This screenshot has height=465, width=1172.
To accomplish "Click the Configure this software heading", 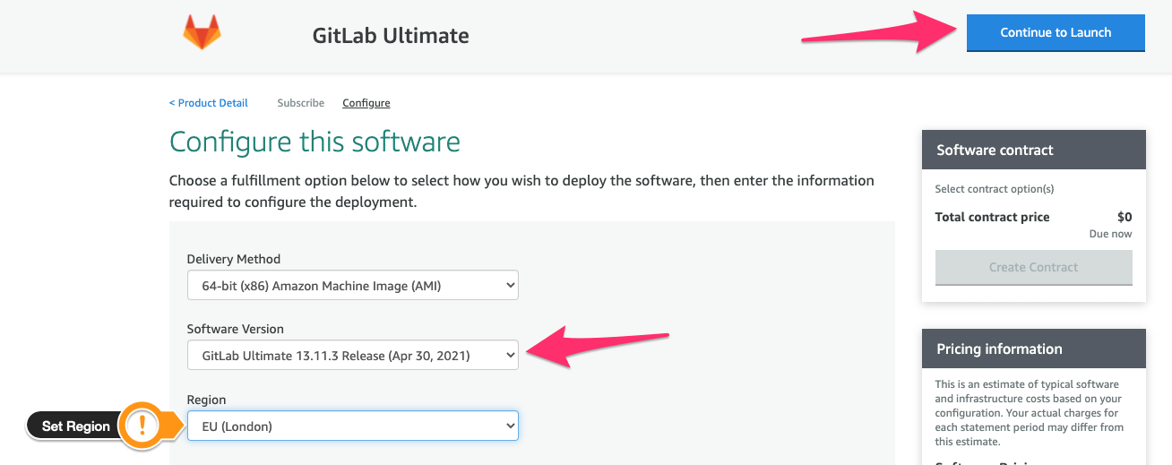I will pyautogui.click(x=315, y=142).
